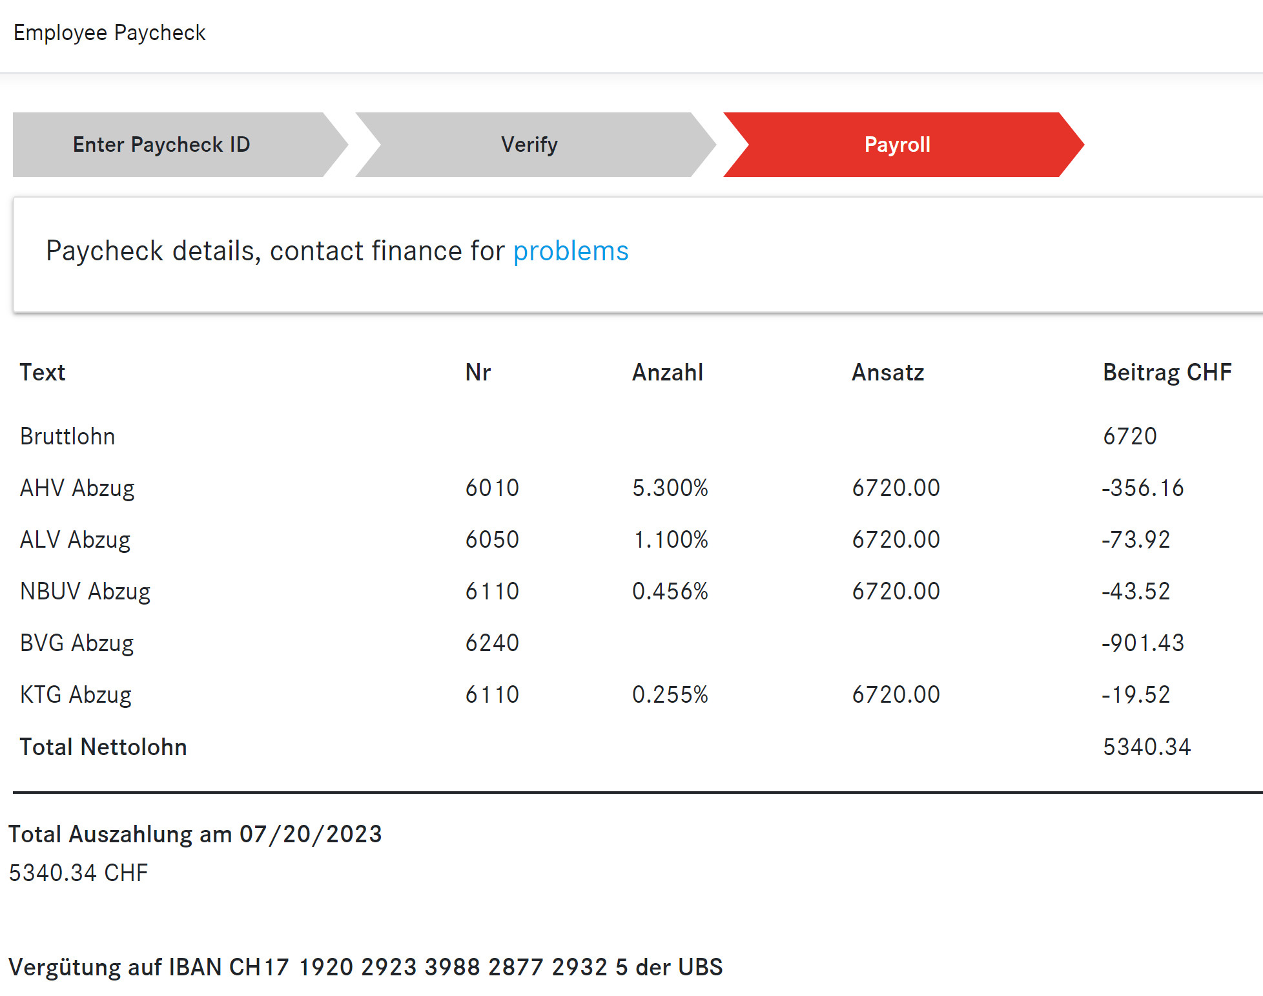Click the Ansatz column header
This screenshot has height=996, width=1263.
[x=888, y=373]
